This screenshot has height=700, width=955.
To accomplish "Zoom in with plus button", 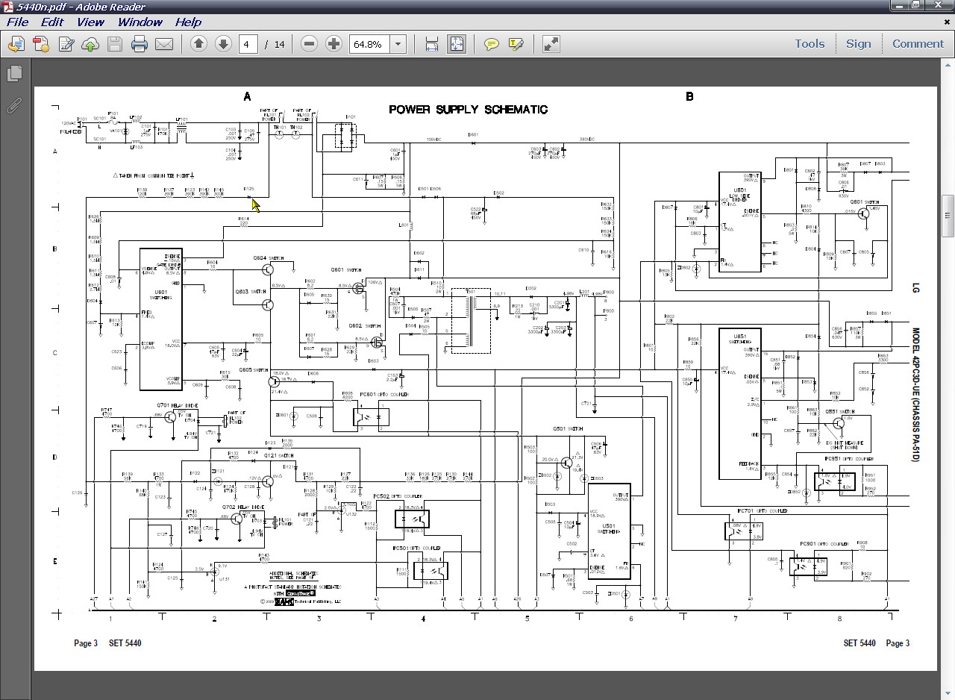I will coord(334,44).
